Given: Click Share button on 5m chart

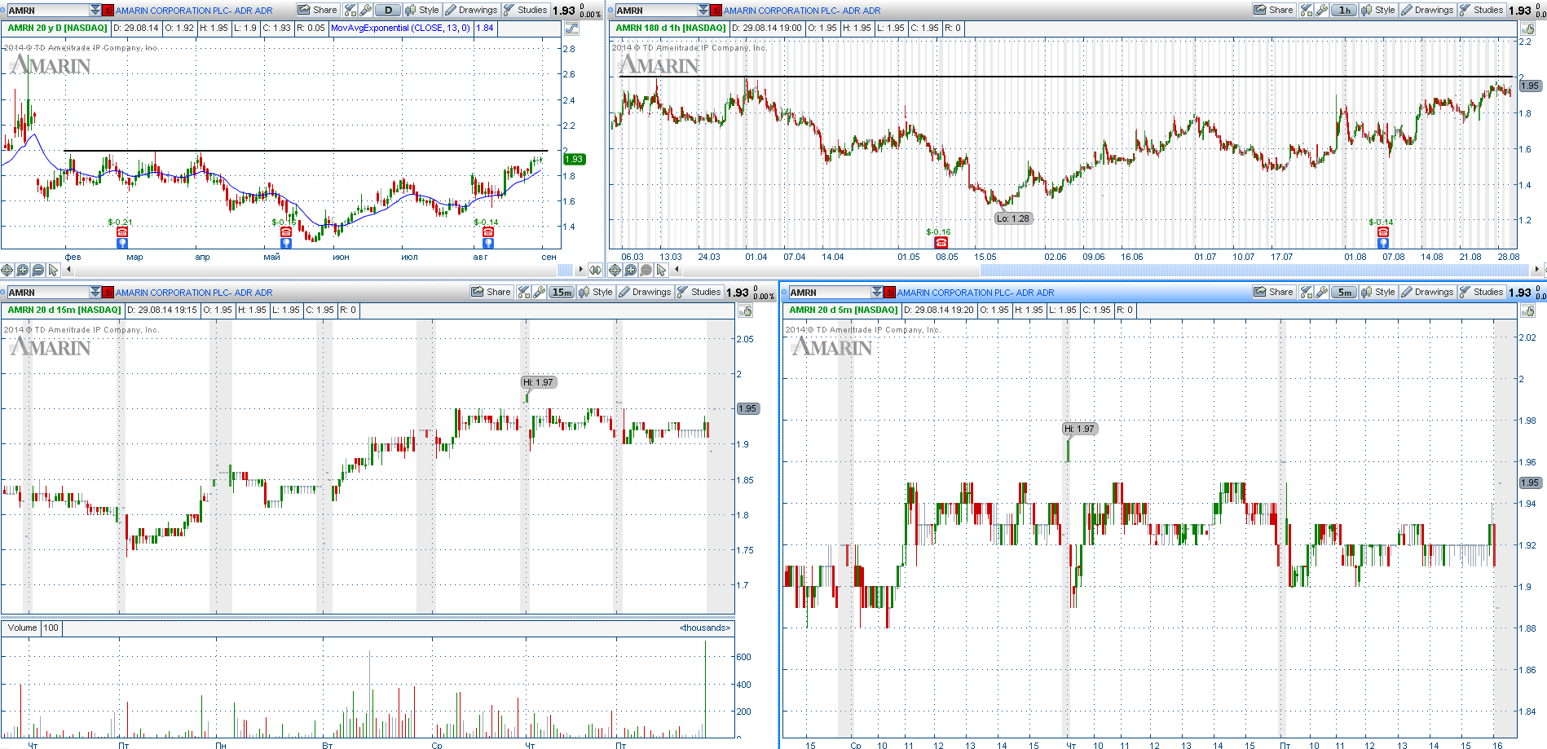Looking at the screenshot, I should (1274, 292).
